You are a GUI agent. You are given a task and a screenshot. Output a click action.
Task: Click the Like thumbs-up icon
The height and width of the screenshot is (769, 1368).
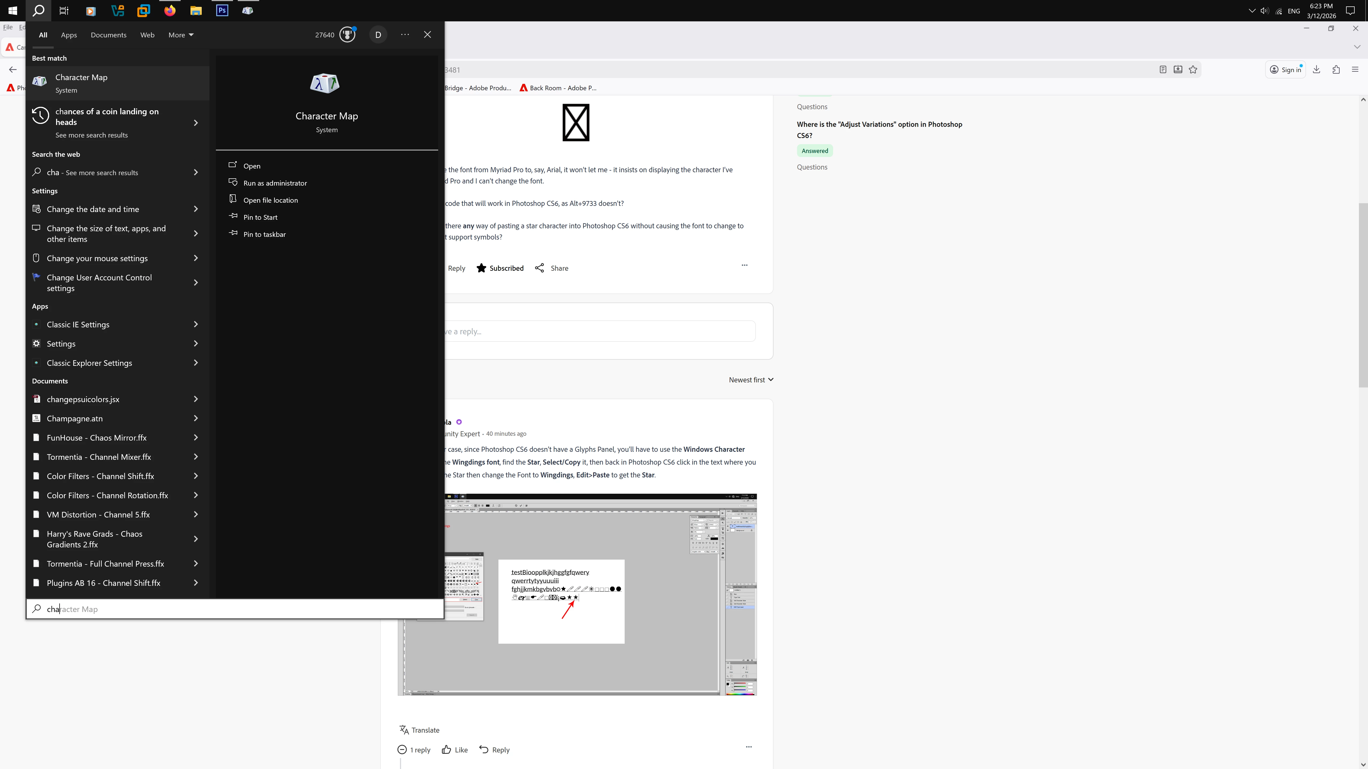click(x=447, y=749)
